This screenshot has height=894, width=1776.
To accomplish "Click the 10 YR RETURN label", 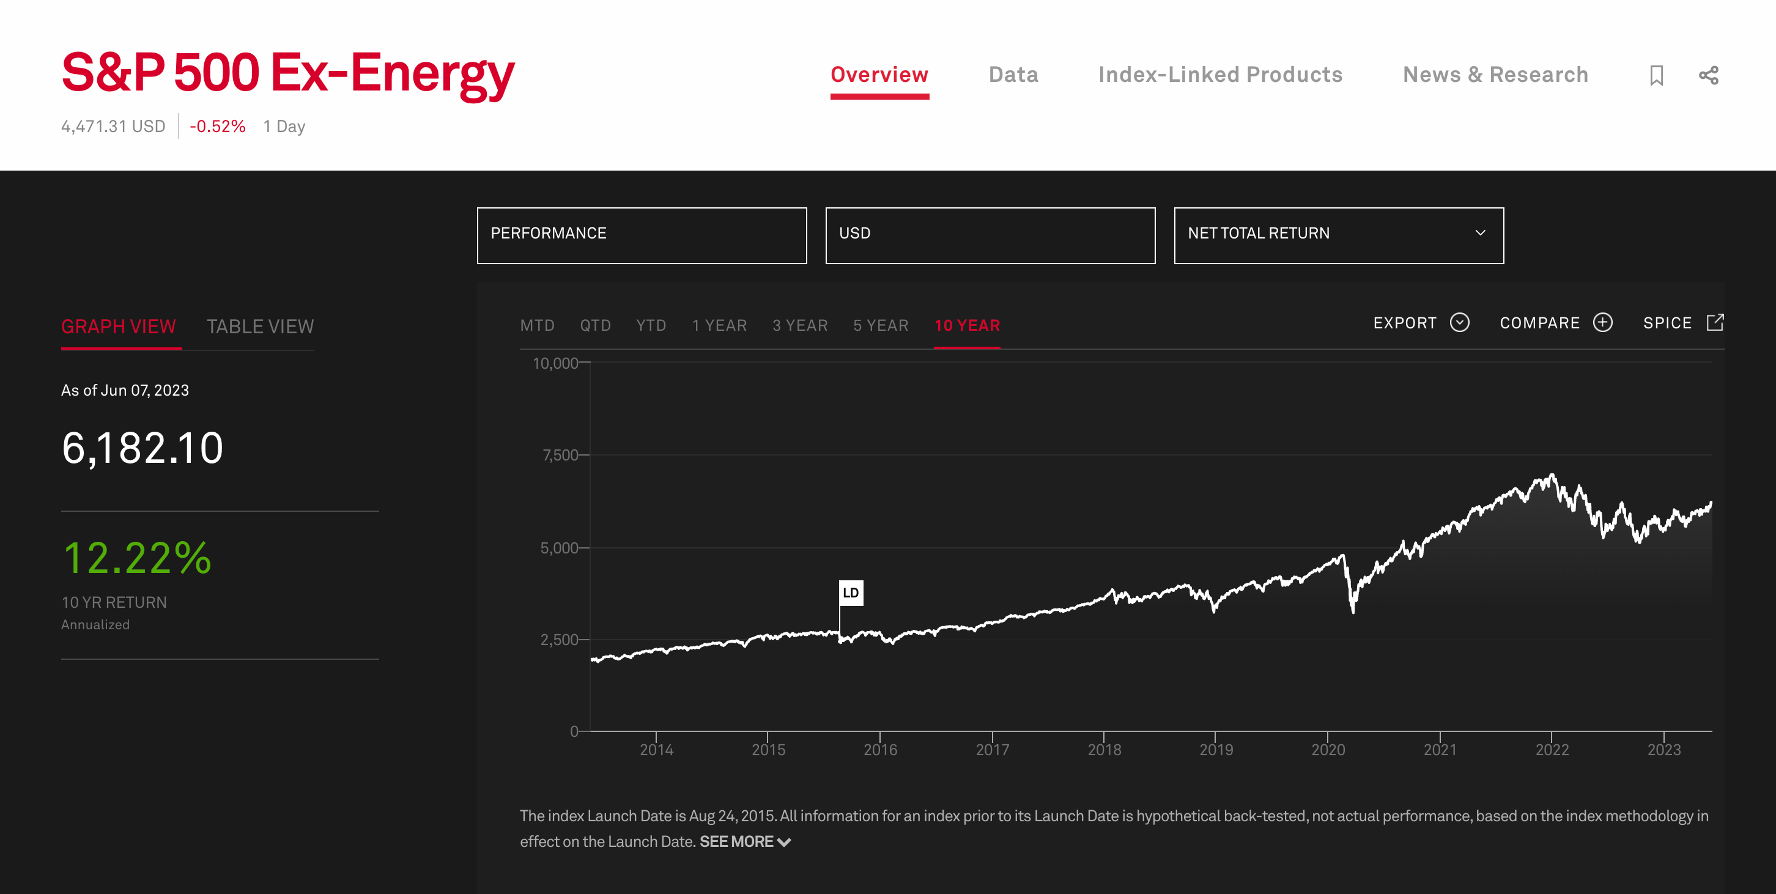I will [x=114, y=602].
